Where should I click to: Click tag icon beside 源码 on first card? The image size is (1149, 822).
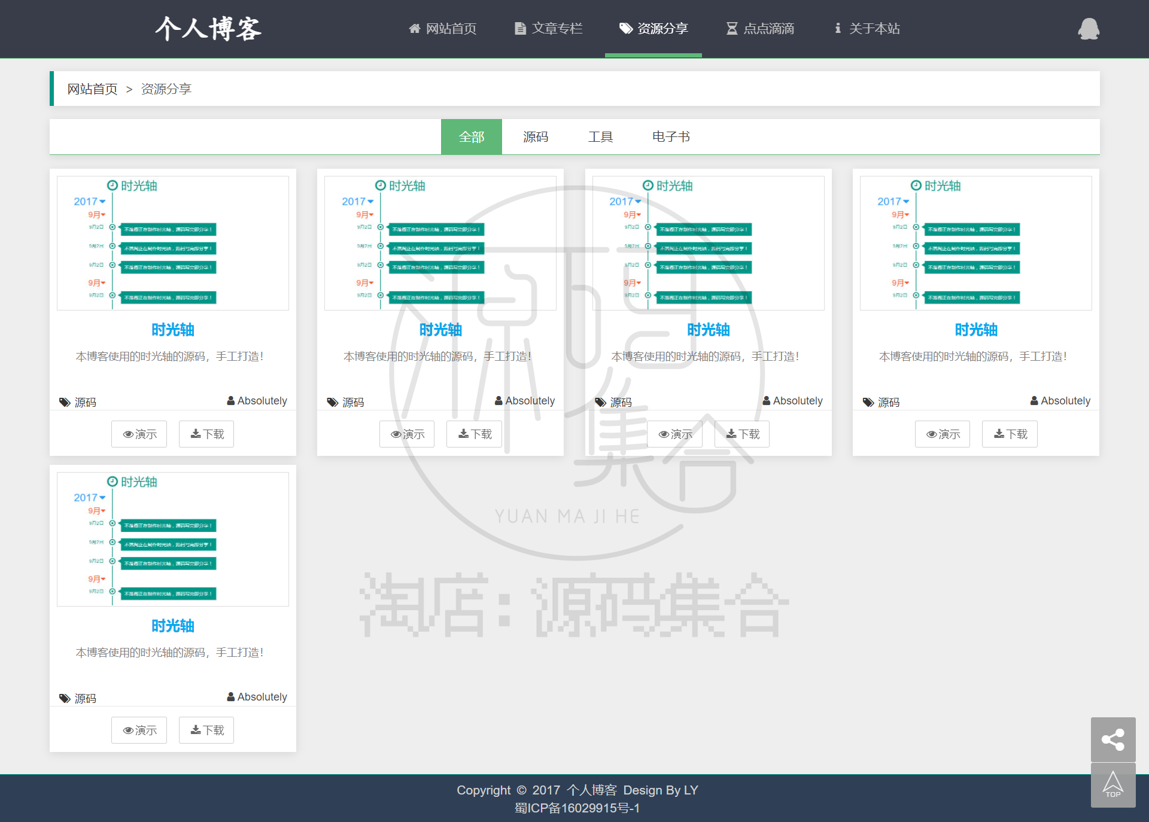point(65,402)
